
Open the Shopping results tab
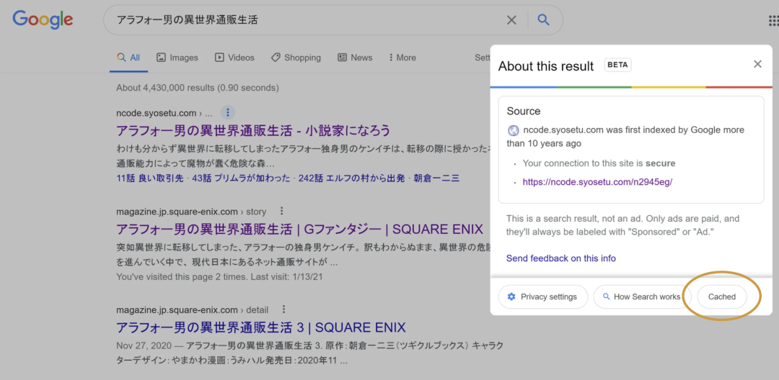[x=296, y=58]
